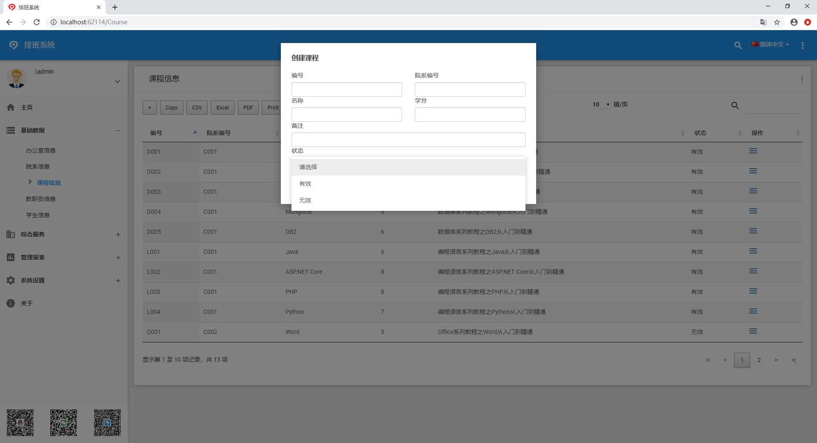This screenshot has width=817, height=443.
Task: Click the admin user avatar
Action: 17,78
